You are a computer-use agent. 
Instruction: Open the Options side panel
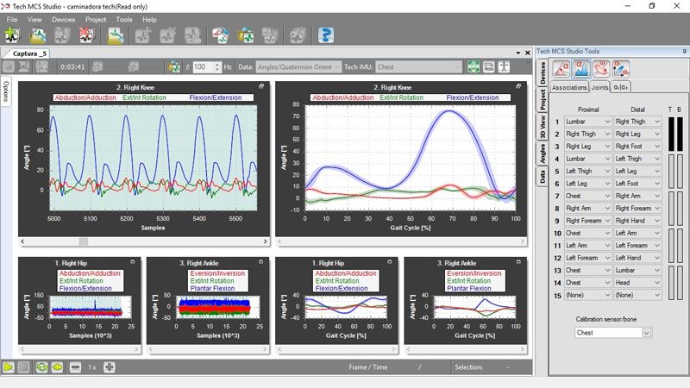coord(6,91)
